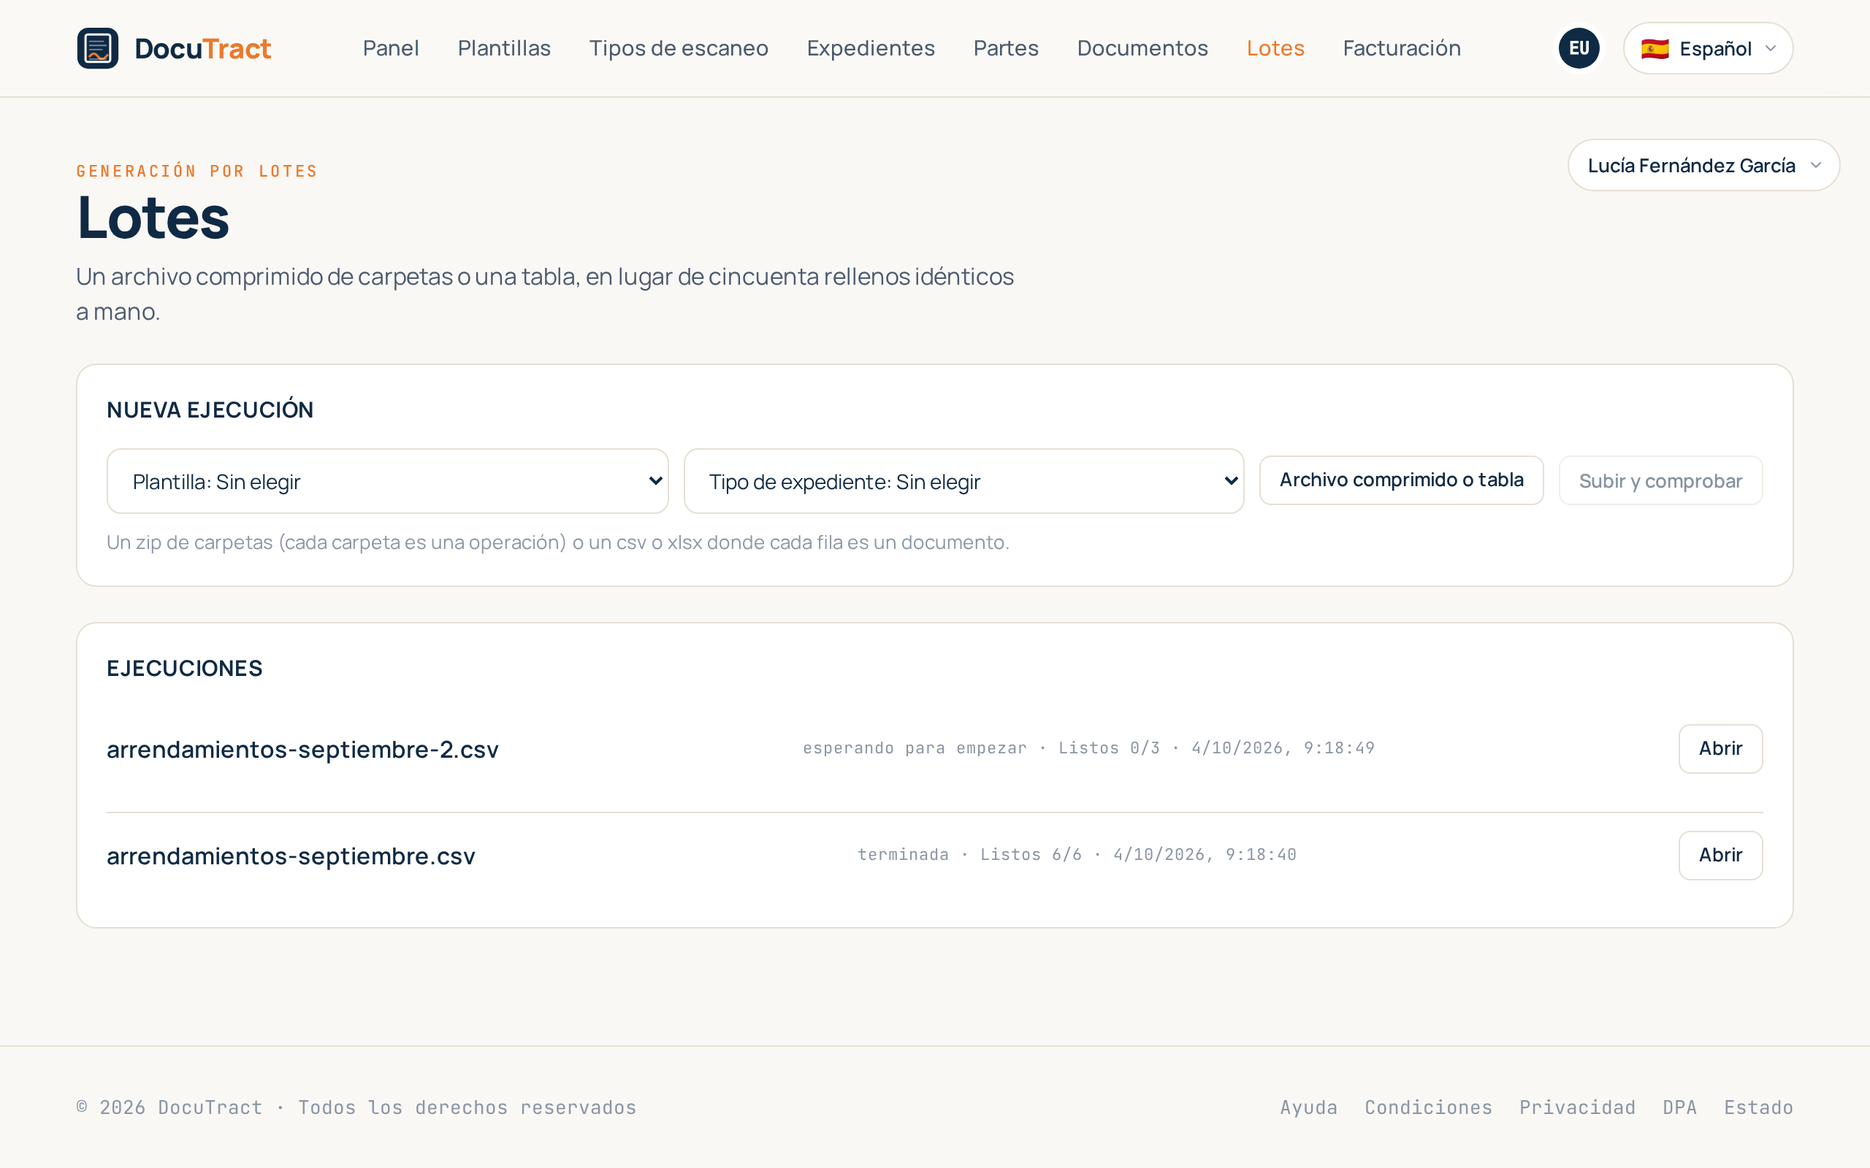Click the EU region badge
1870x1168 pixels.
tap(1579, 48)
